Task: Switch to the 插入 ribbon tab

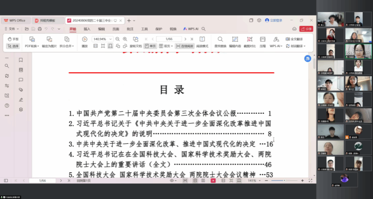Action: tap(87, 29)
